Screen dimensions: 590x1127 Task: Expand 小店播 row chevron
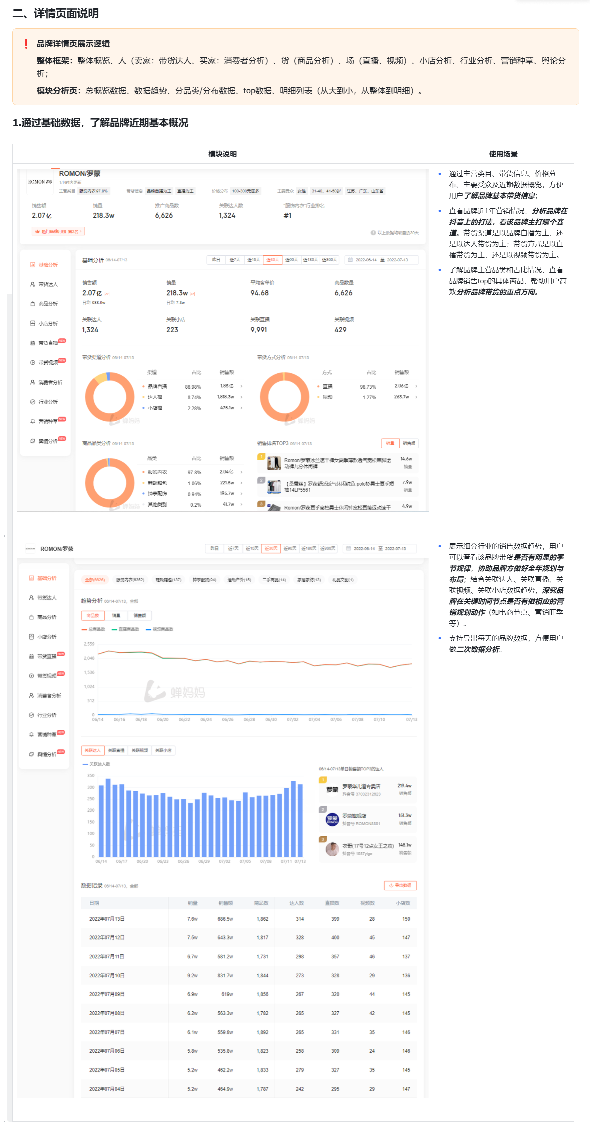[241, 408]
